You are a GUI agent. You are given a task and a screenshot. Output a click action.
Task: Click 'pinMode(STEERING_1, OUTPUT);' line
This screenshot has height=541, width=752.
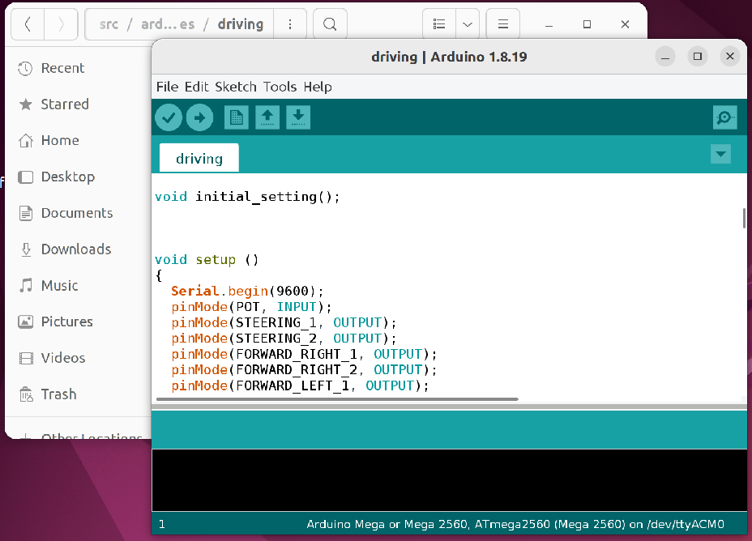coord(284,322)
